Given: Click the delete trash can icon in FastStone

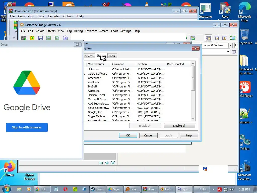Looking at the screenshot, I should coord(234,52).
